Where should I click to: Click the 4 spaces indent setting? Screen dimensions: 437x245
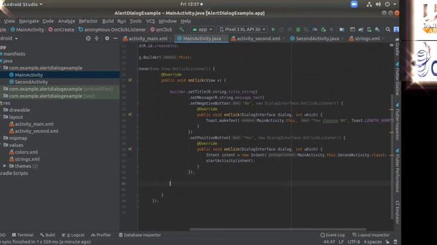(372, 242)
